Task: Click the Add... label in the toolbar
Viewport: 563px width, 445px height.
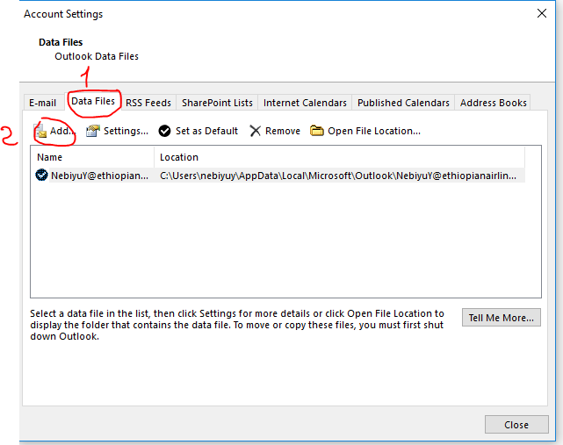Action: [62, 131]
